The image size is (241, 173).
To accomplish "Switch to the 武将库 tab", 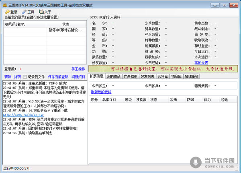I will click(163, 76).
